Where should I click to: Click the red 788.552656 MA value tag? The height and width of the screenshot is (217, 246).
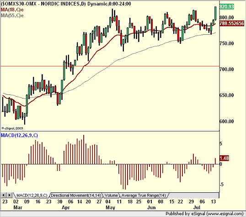click(x=232, y=23)
